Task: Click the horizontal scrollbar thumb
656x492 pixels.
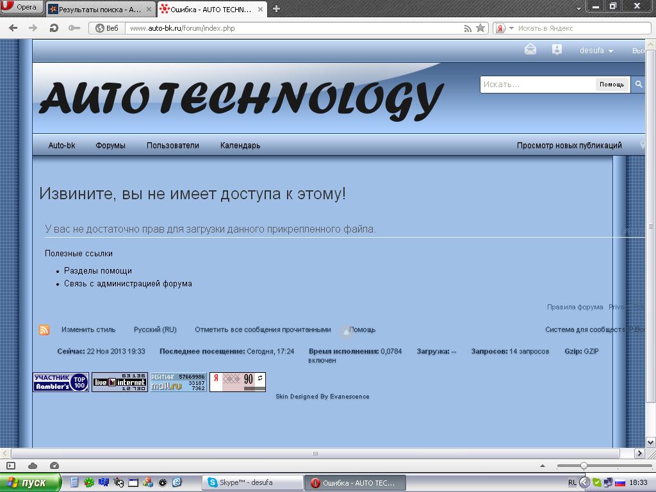Action: point(315,453)
